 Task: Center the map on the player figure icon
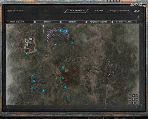pos(133,99)
